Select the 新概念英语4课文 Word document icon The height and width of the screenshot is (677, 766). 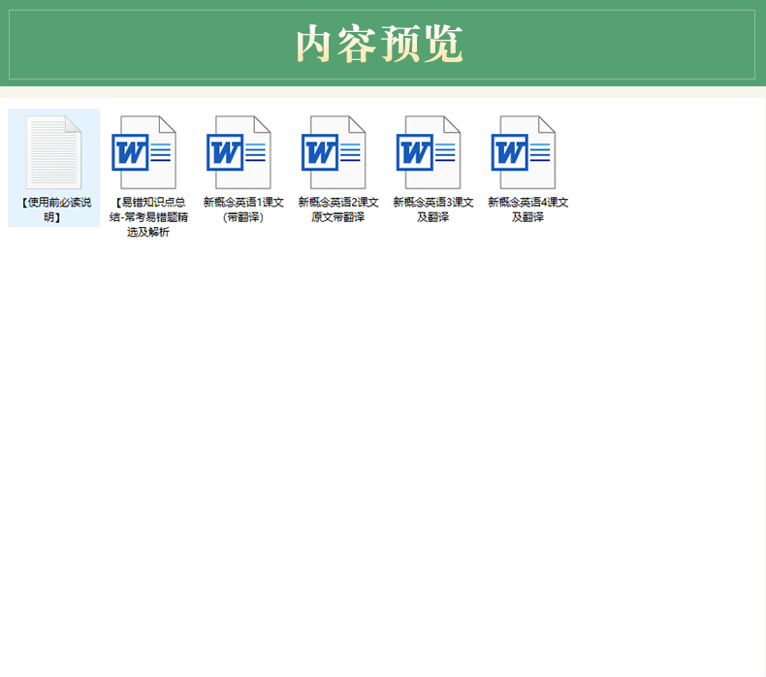click(523, 152)
